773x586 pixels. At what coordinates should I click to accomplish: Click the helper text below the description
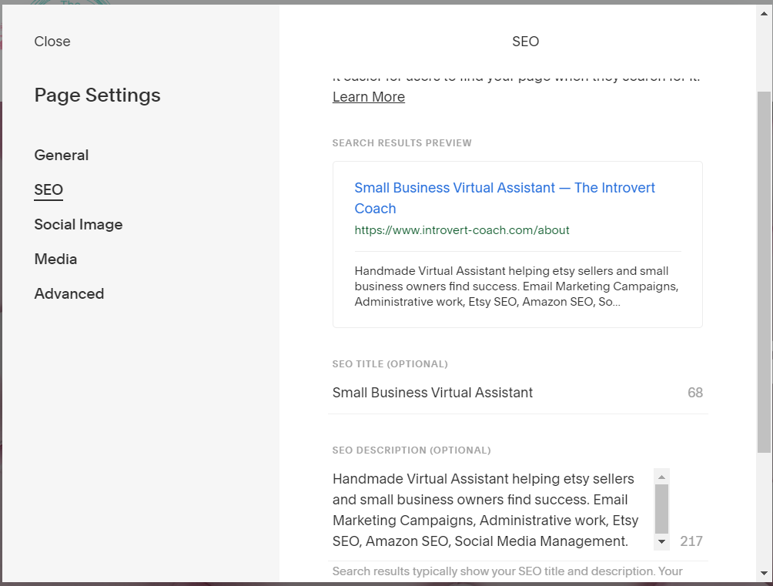507,571
